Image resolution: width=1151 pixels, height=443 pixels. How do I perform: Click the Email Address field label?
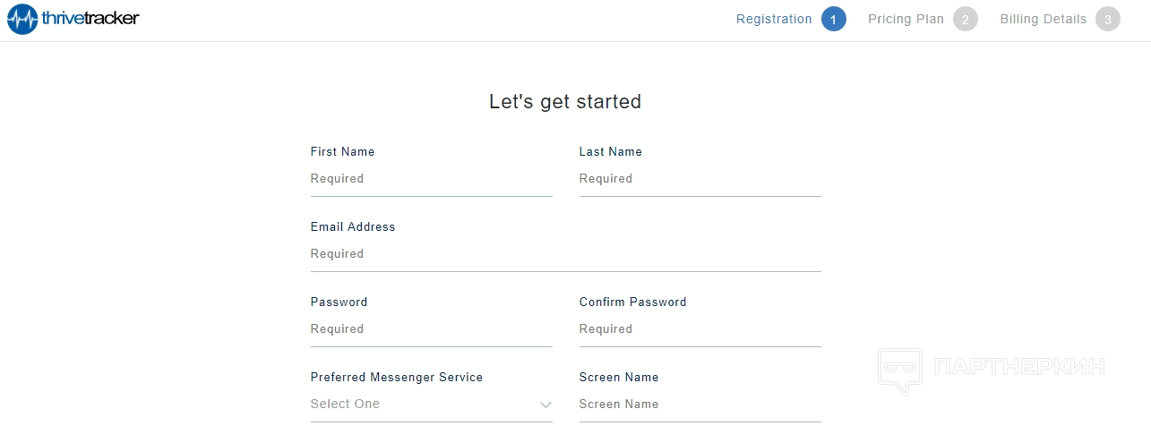[x=353, y=227]
